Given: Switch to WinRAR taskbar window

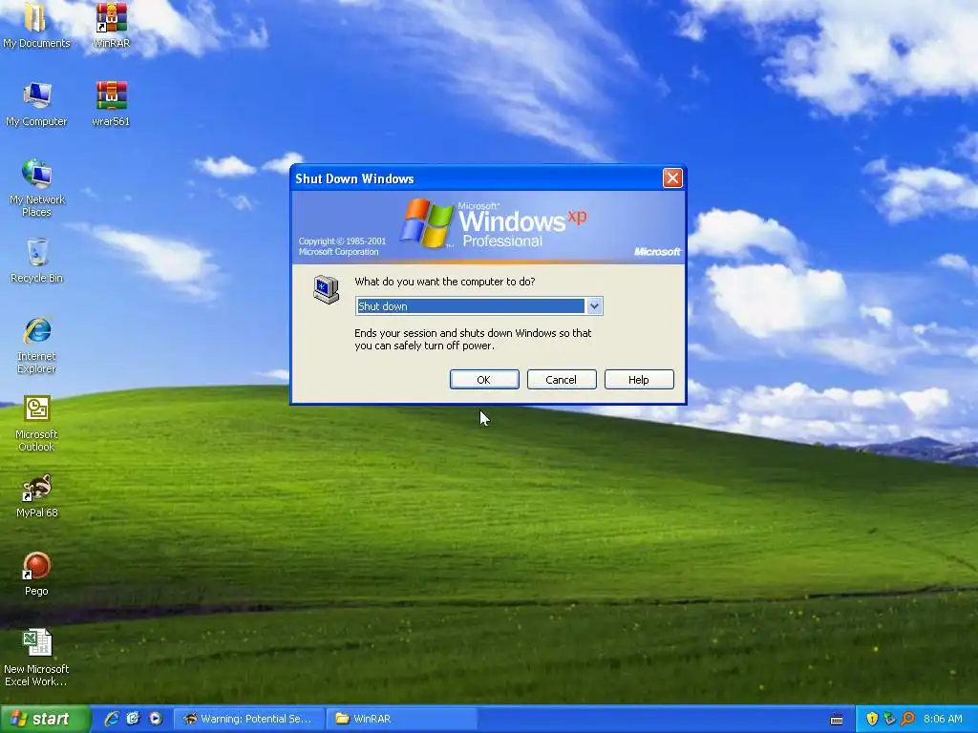Looking at the screenshot, I should [402, 719].
